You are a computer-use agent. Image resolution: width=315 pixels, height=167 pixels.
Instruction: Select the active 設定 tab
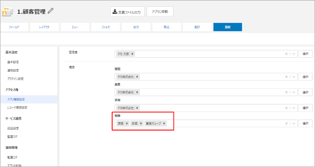228,27
